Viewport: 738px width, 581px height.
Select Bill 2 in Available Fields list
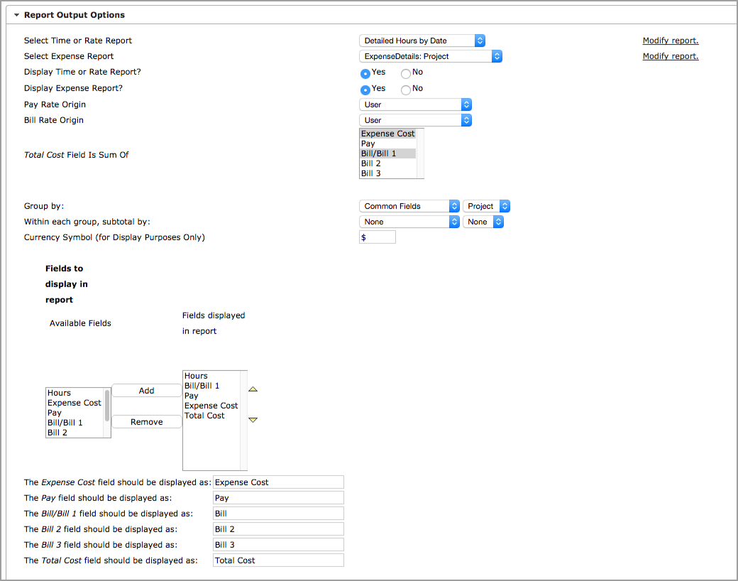(x=75, y=433)
